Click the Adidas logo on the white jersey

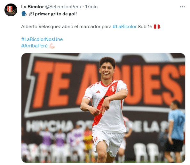tap(98, 92)
